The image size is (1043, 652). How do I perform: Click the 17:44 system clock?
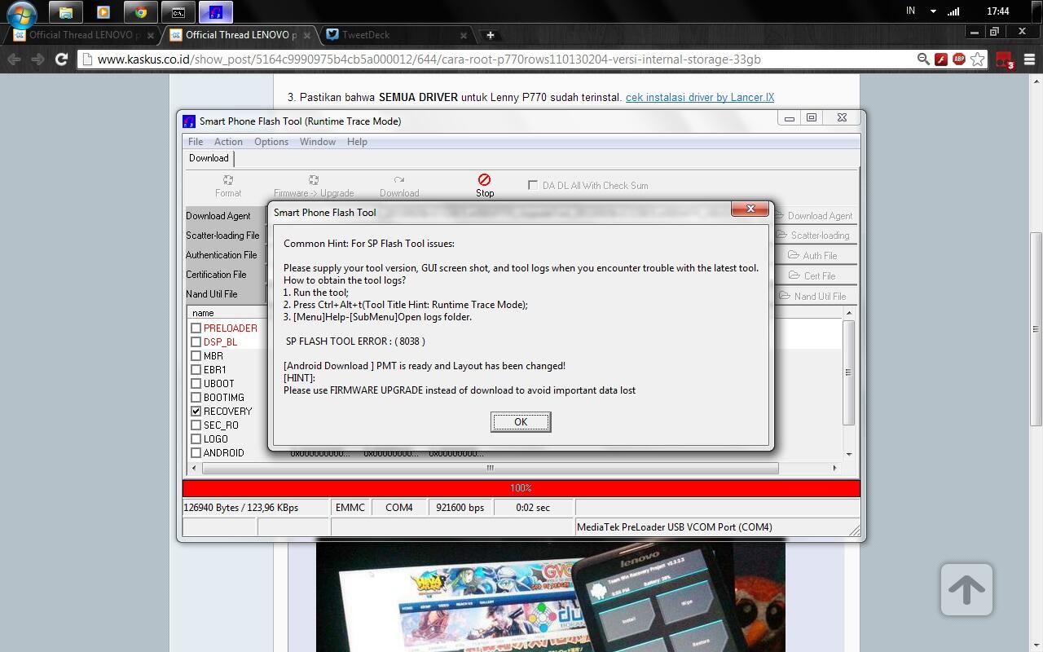pos(998,11)
